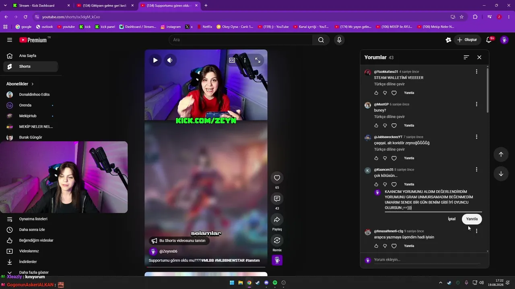515x289 pixels.
Task: Open options menu for @JabbawockeezYT comment
Action: pyautogui.click(x=476, y=137)
